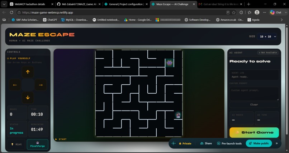The width and height of the screenshot is (289, 153).
Task: Open the maze Size 10 × 10 dropdown
Action: coord(267,36)
